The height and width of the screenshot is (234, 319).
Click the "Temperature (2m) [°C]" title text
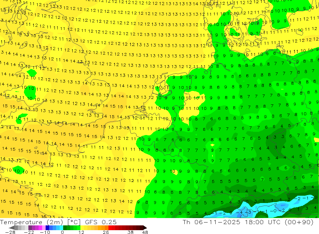(x=40, y=222)
